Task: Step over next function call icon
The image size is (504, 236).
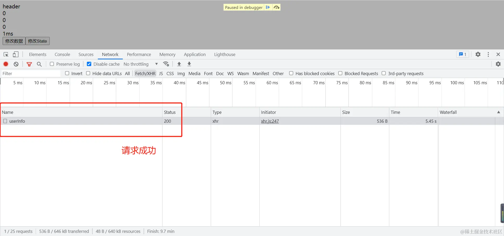Action: point(276,7)
